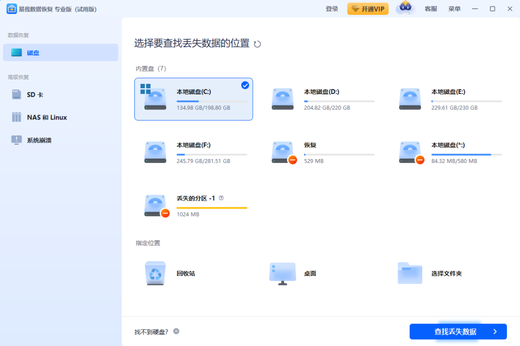Screen dimensions: 520x346
Task: Click the help icon beside 丢失的分区 -1
Action: coord(221,198)
